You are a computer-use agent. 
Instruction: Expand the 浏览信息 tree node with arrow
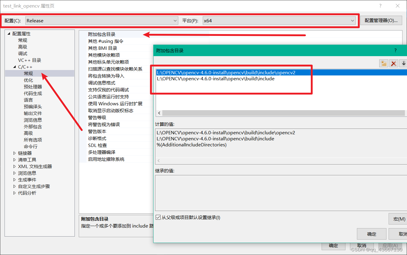(x=15, y=173)
